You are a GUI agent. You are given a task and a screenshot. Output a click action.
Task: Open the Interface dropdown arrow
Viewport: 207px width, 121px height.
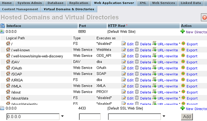click(x=62, y=116)
